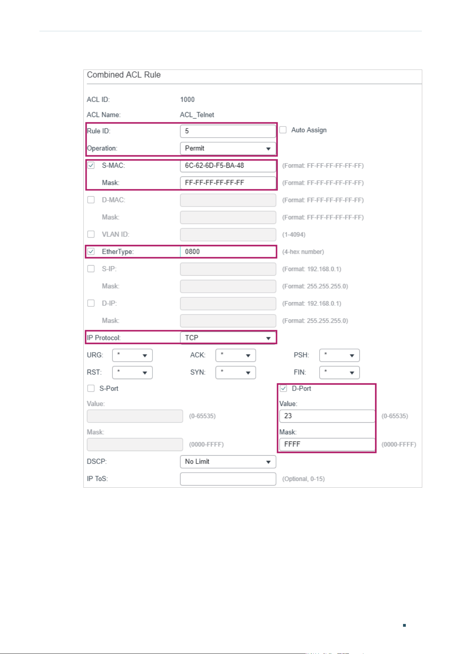Uncheck the EtherType checkbox
The image size is (462, 654).
[91, 252]
